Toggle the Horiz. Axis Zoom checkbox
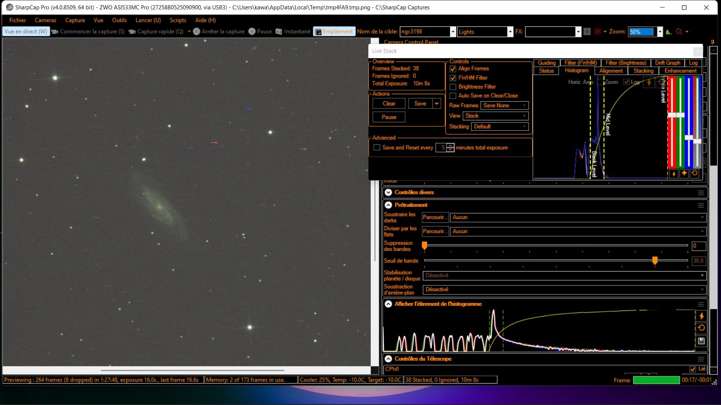 (600, 82)
